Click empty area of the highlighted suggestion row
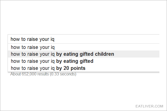This screenshot has width=167, height=111. pyautogui.click(x=137, y=54)
